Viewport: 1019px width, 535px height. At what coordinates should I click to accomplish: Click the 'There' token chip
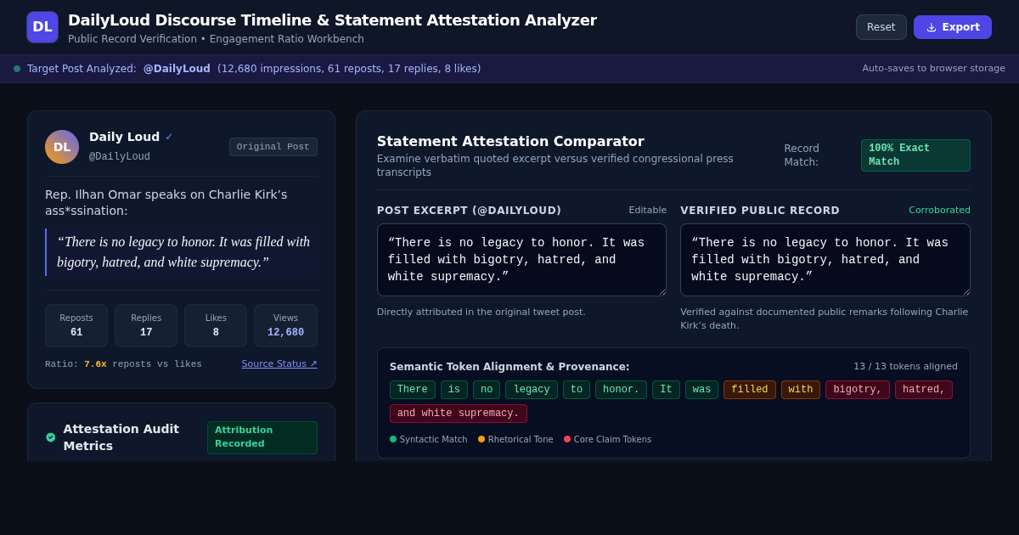(x=413, y=390)
